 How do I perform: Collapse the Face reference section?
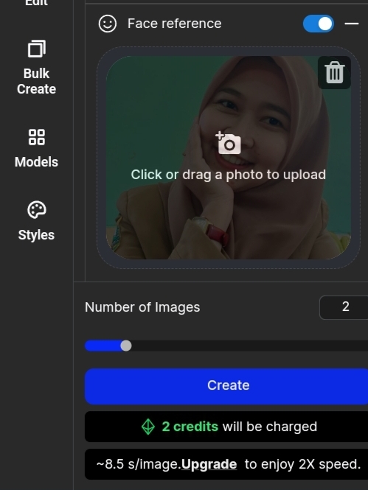[352, 24]
